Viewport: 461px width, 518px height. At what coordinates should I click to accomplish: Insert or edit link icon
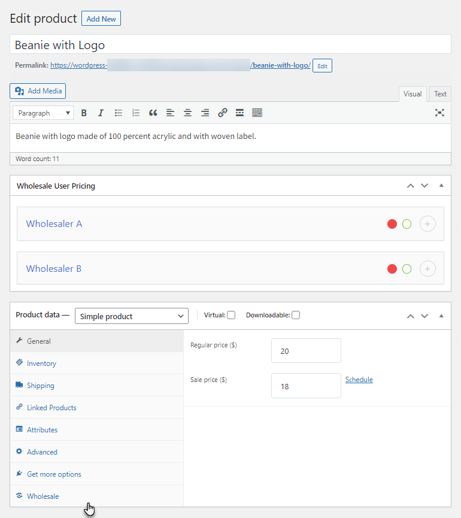click(223, 113)
